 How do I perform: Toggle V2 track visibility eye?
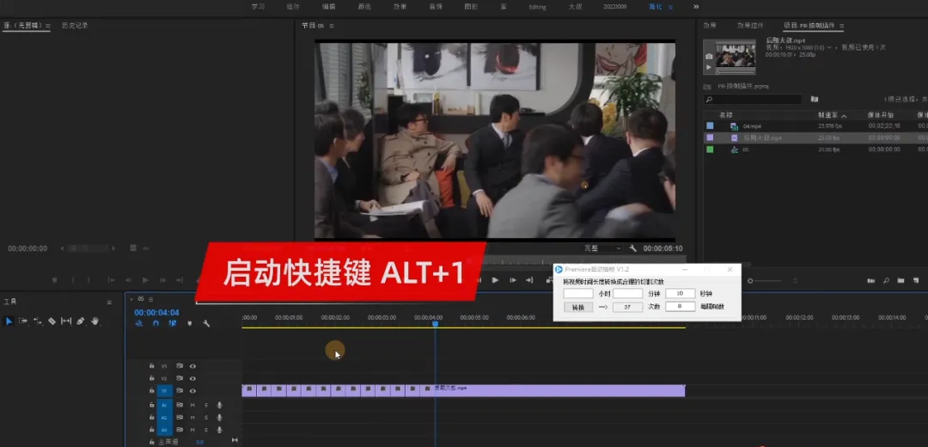(x=192, y=378)
